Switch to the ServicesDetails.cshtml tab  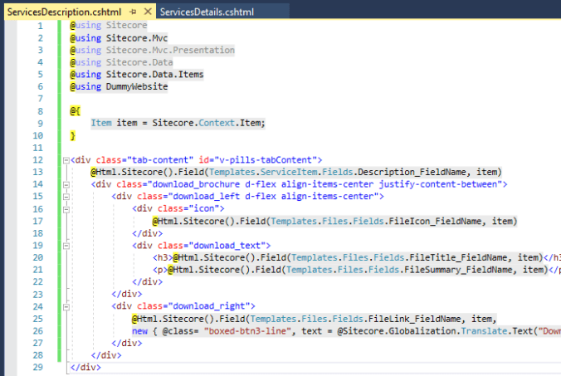[206, 12]
